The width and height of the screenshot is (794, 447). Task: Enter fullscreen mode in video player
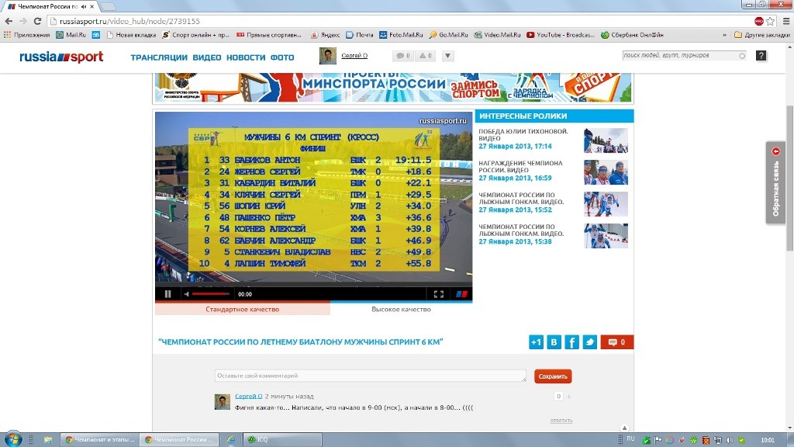[x=438, y=294]
